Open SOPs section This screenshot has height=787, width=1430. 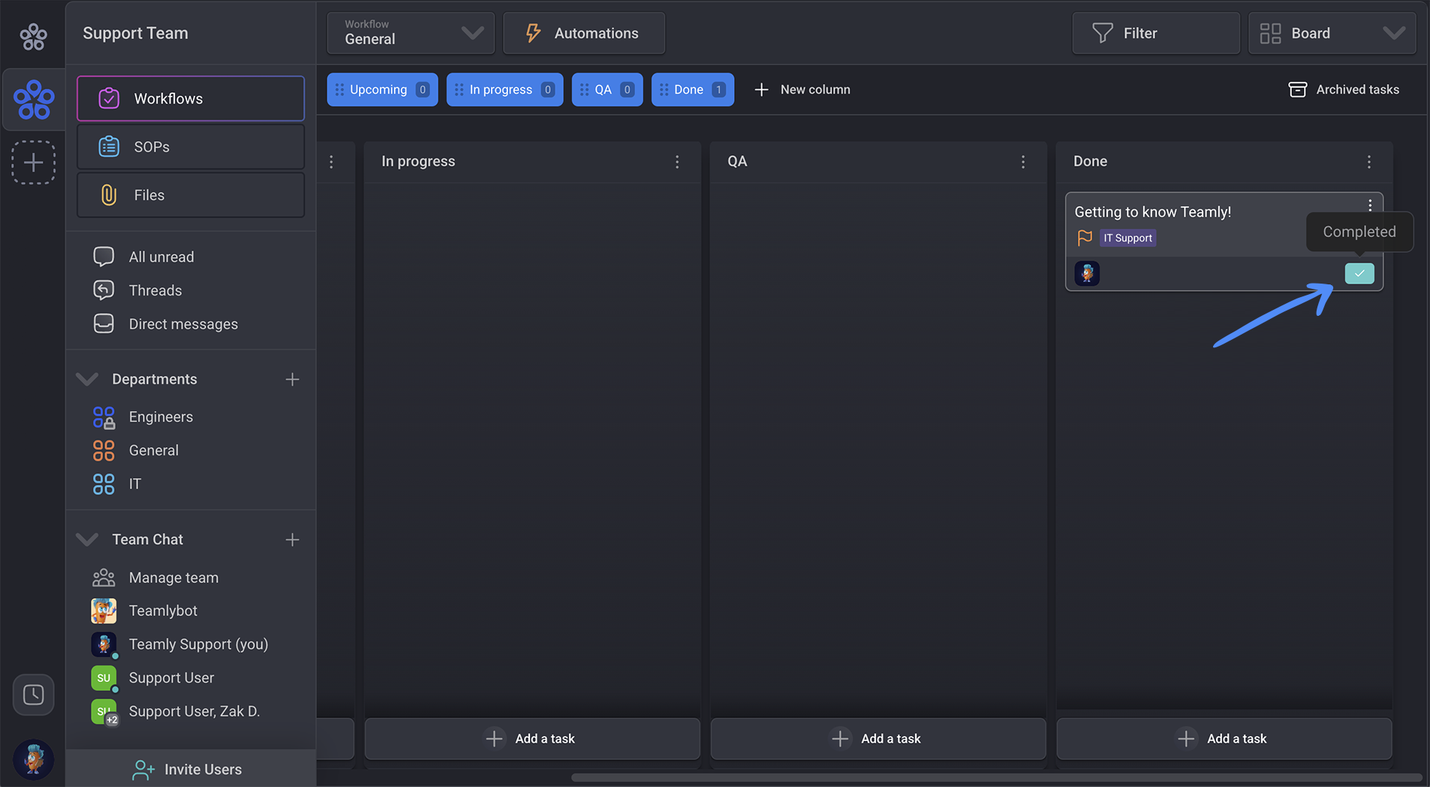(191, 146)
